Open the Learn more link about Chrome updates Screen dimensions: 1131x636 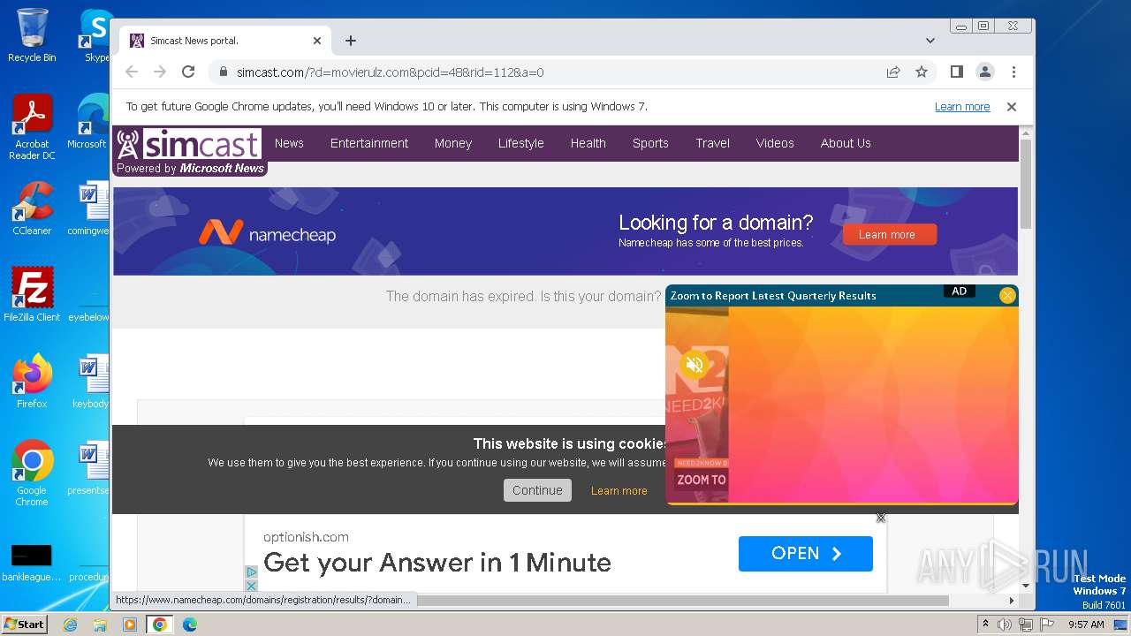(x=962, y=106)
